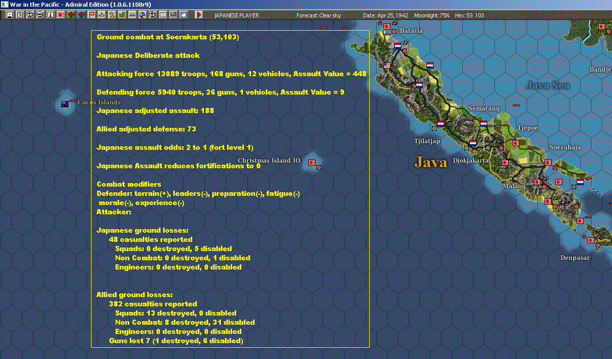612x359 pixels.
Task: Select the Dutch flag base at Semarang
Action: point(484,123)
